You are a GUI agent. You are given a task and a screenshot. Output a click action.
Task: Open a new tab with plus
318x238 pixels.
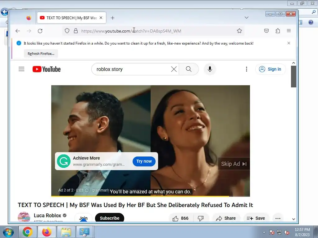(112, 18)
